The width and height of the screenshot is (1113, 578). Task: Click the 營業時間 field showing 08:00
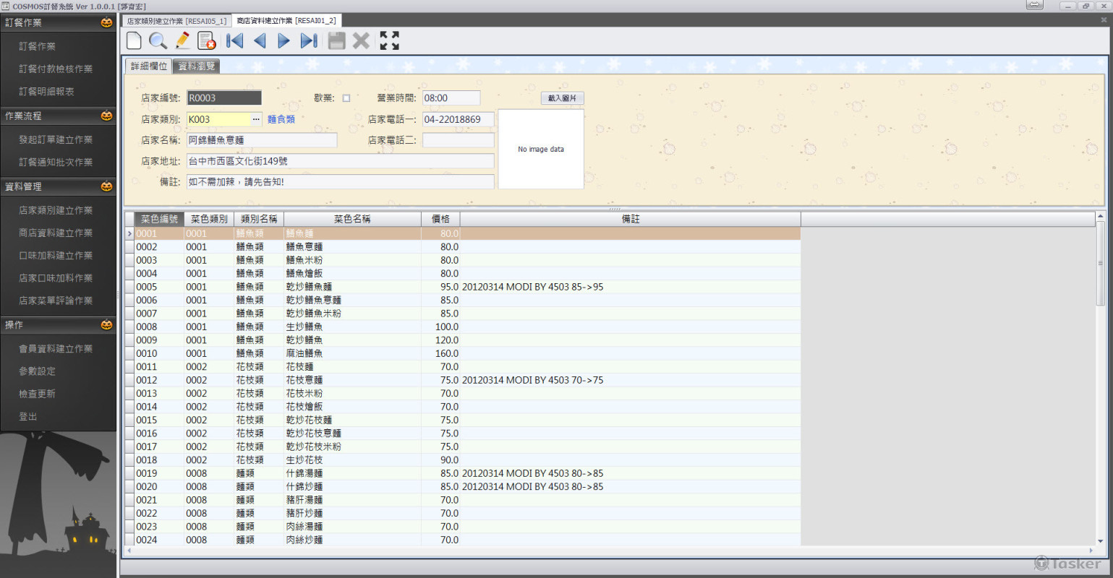coord(451,98)
